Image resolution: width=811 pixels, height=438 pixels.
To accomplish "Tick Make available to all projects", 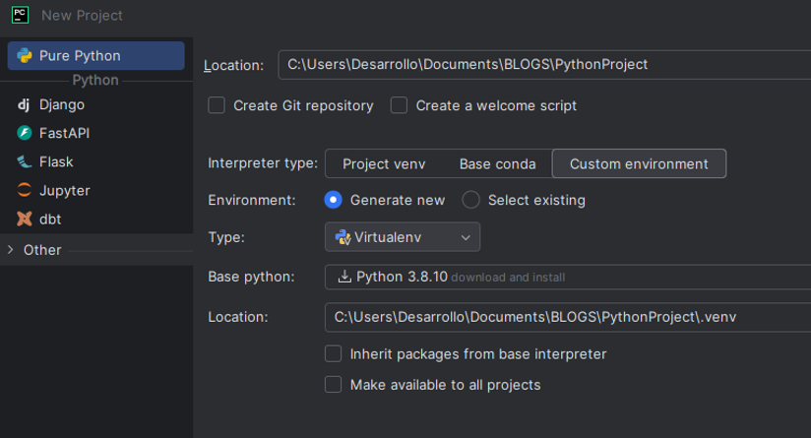I will pyautogui.click(x=334, y=385).
